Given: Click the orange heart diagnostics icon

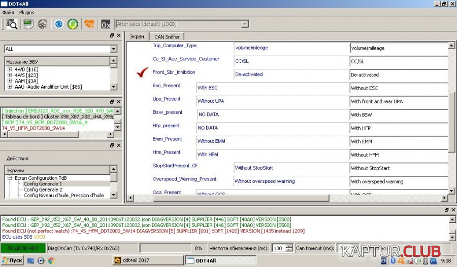Looking at the screenshot, I should tap(89, 24).
